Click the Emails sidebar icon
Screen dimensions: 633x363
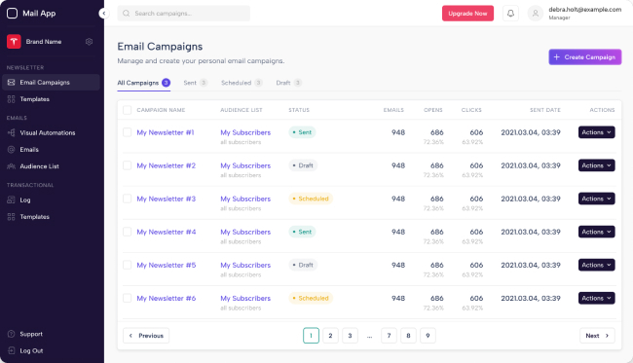(x=12, y=150)
